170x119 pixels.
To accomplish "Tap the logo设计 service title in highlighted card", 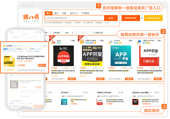I will pos(31,57).
